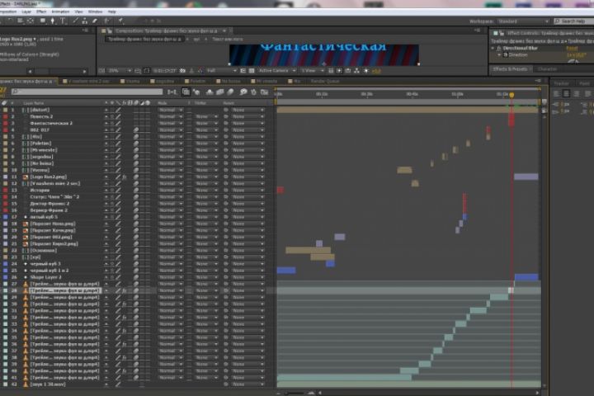Screen dimensions: 594x396
Task: Toggle the fx switch on Logo Rus2.png layer
Action: tap(125, 177)
